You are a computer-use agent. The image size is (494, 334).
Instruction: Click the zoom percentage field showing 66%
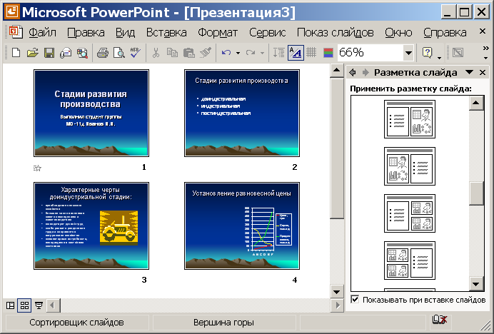370,53
